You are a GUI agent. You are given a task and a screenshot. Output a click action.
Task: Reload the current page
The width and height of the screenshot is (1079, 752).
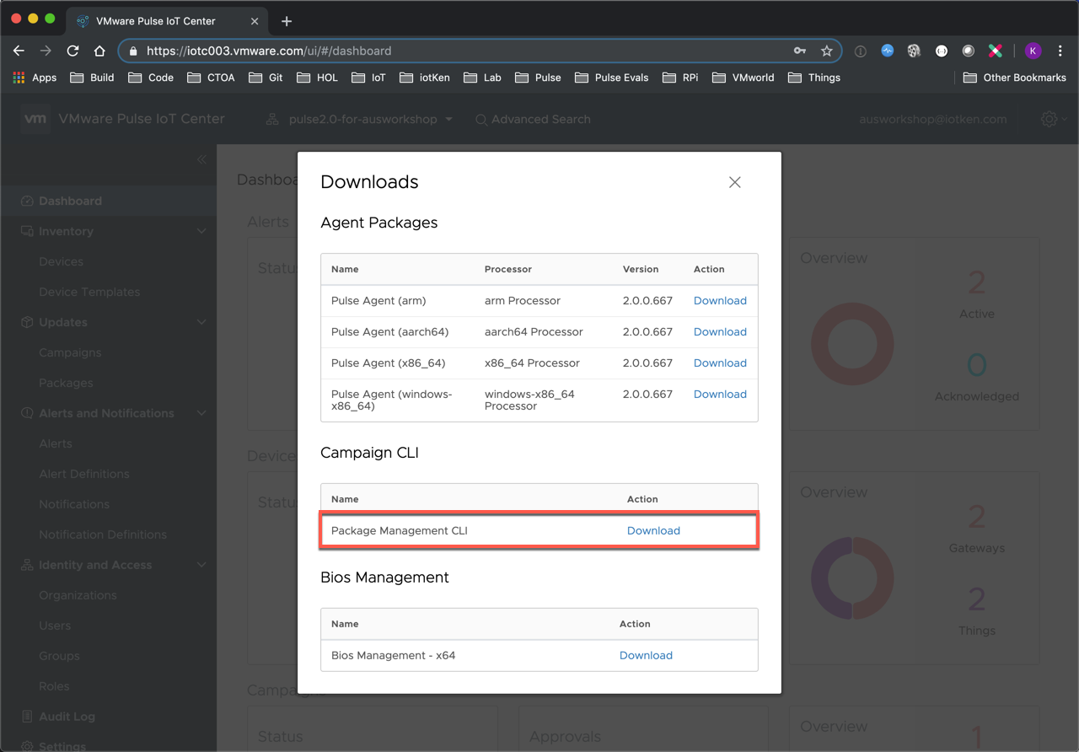coord(72,51)
